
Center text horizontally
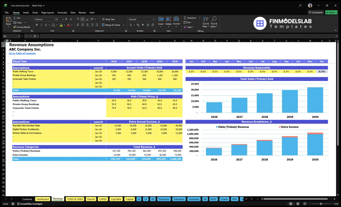[82, 25]
